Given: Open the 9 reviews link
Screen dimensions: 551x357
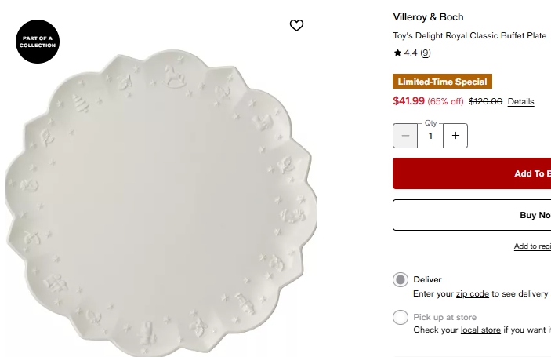Looking at the screenshot, I should (426, 53).
